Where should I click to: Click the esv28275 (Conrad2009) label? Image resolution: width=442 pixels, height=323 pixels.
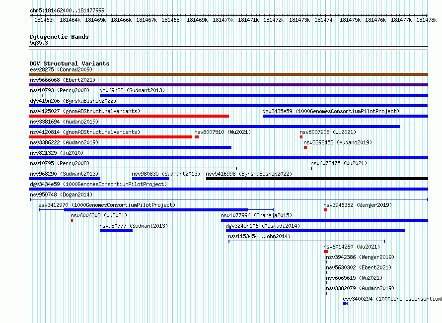61,69
